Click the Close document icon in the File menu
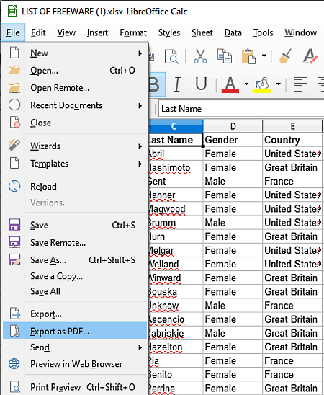Viewport: 324px width, 395px height. point(15,123)
